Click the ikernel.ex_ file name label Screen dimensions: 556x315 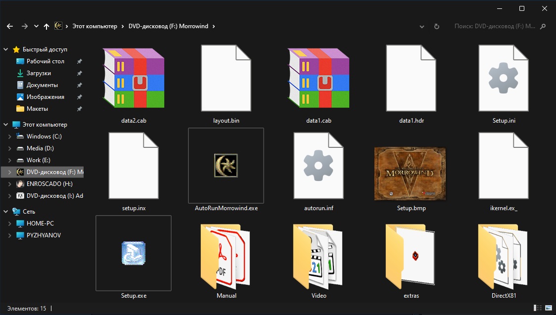[x=504, y=208]
